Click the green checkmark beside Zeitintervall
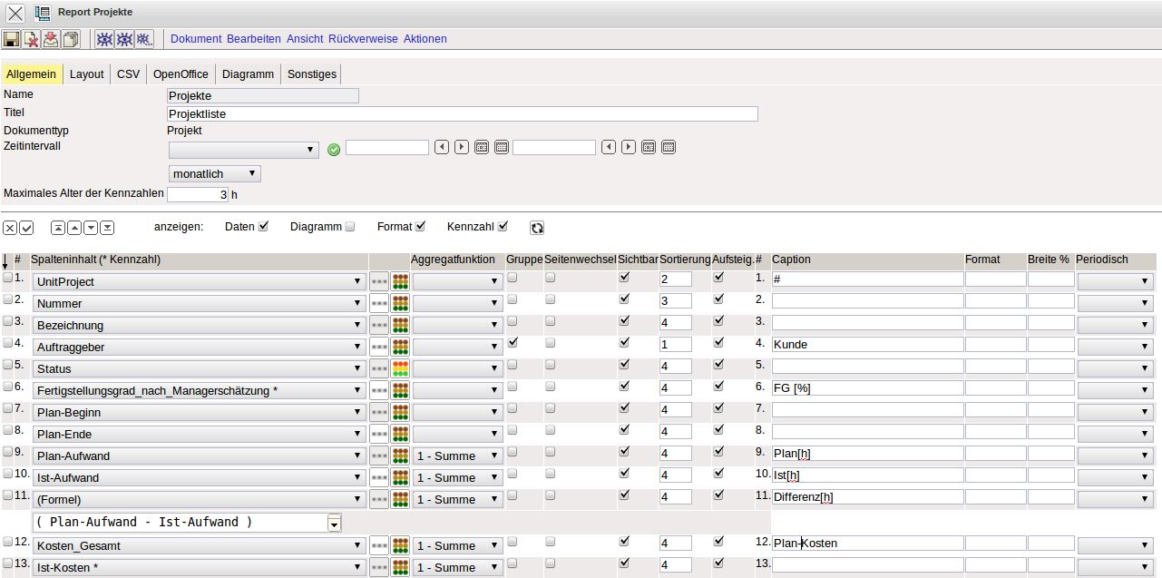Screen dimensions: 1162x578 pos(334,149)
